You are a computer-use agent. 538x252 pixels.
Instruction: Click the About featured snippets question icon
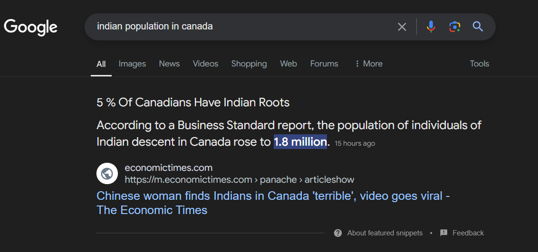[338, 233]
